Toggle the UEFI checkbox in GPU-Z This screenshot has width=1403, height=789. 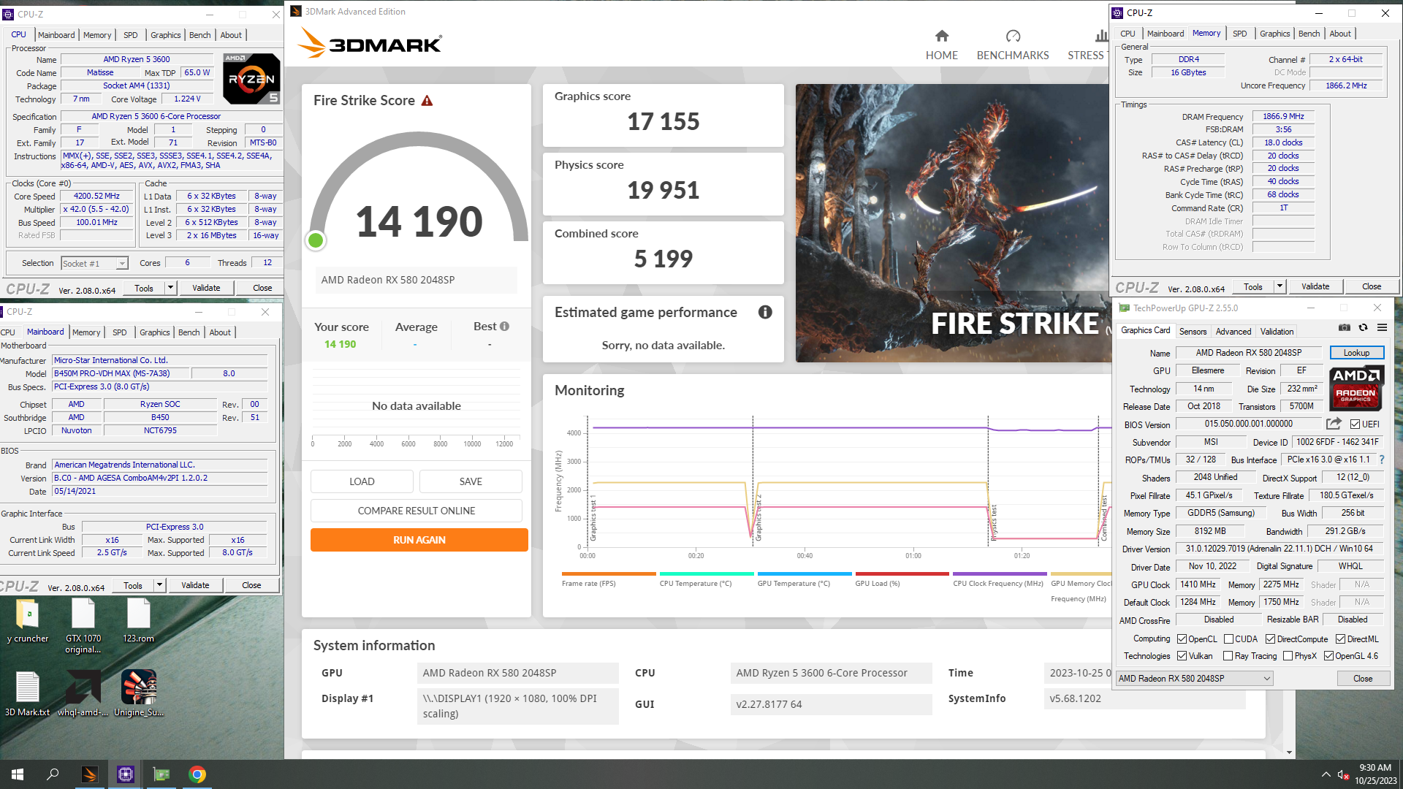click(1355, 424)
